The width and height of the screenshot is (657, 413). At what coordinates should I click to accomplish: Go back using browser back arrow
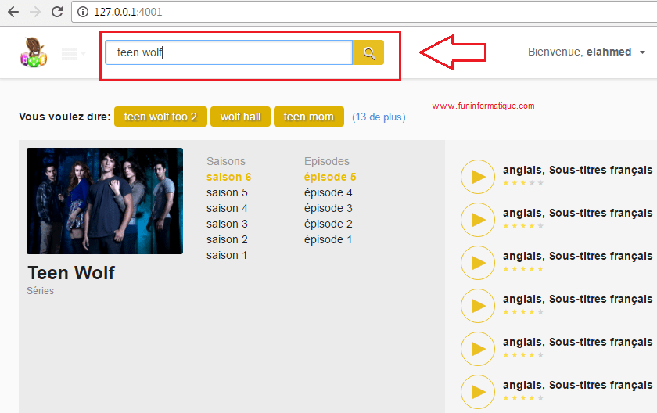13,13
